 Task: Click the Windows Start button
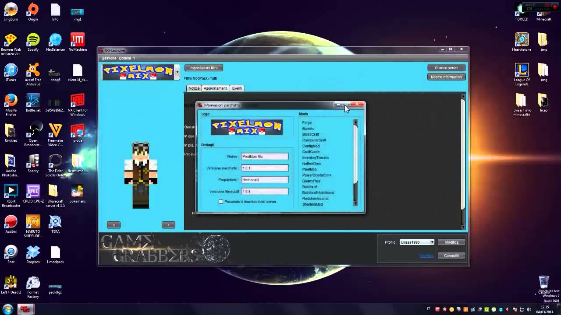pyautogui.click(x=8, y=309)
